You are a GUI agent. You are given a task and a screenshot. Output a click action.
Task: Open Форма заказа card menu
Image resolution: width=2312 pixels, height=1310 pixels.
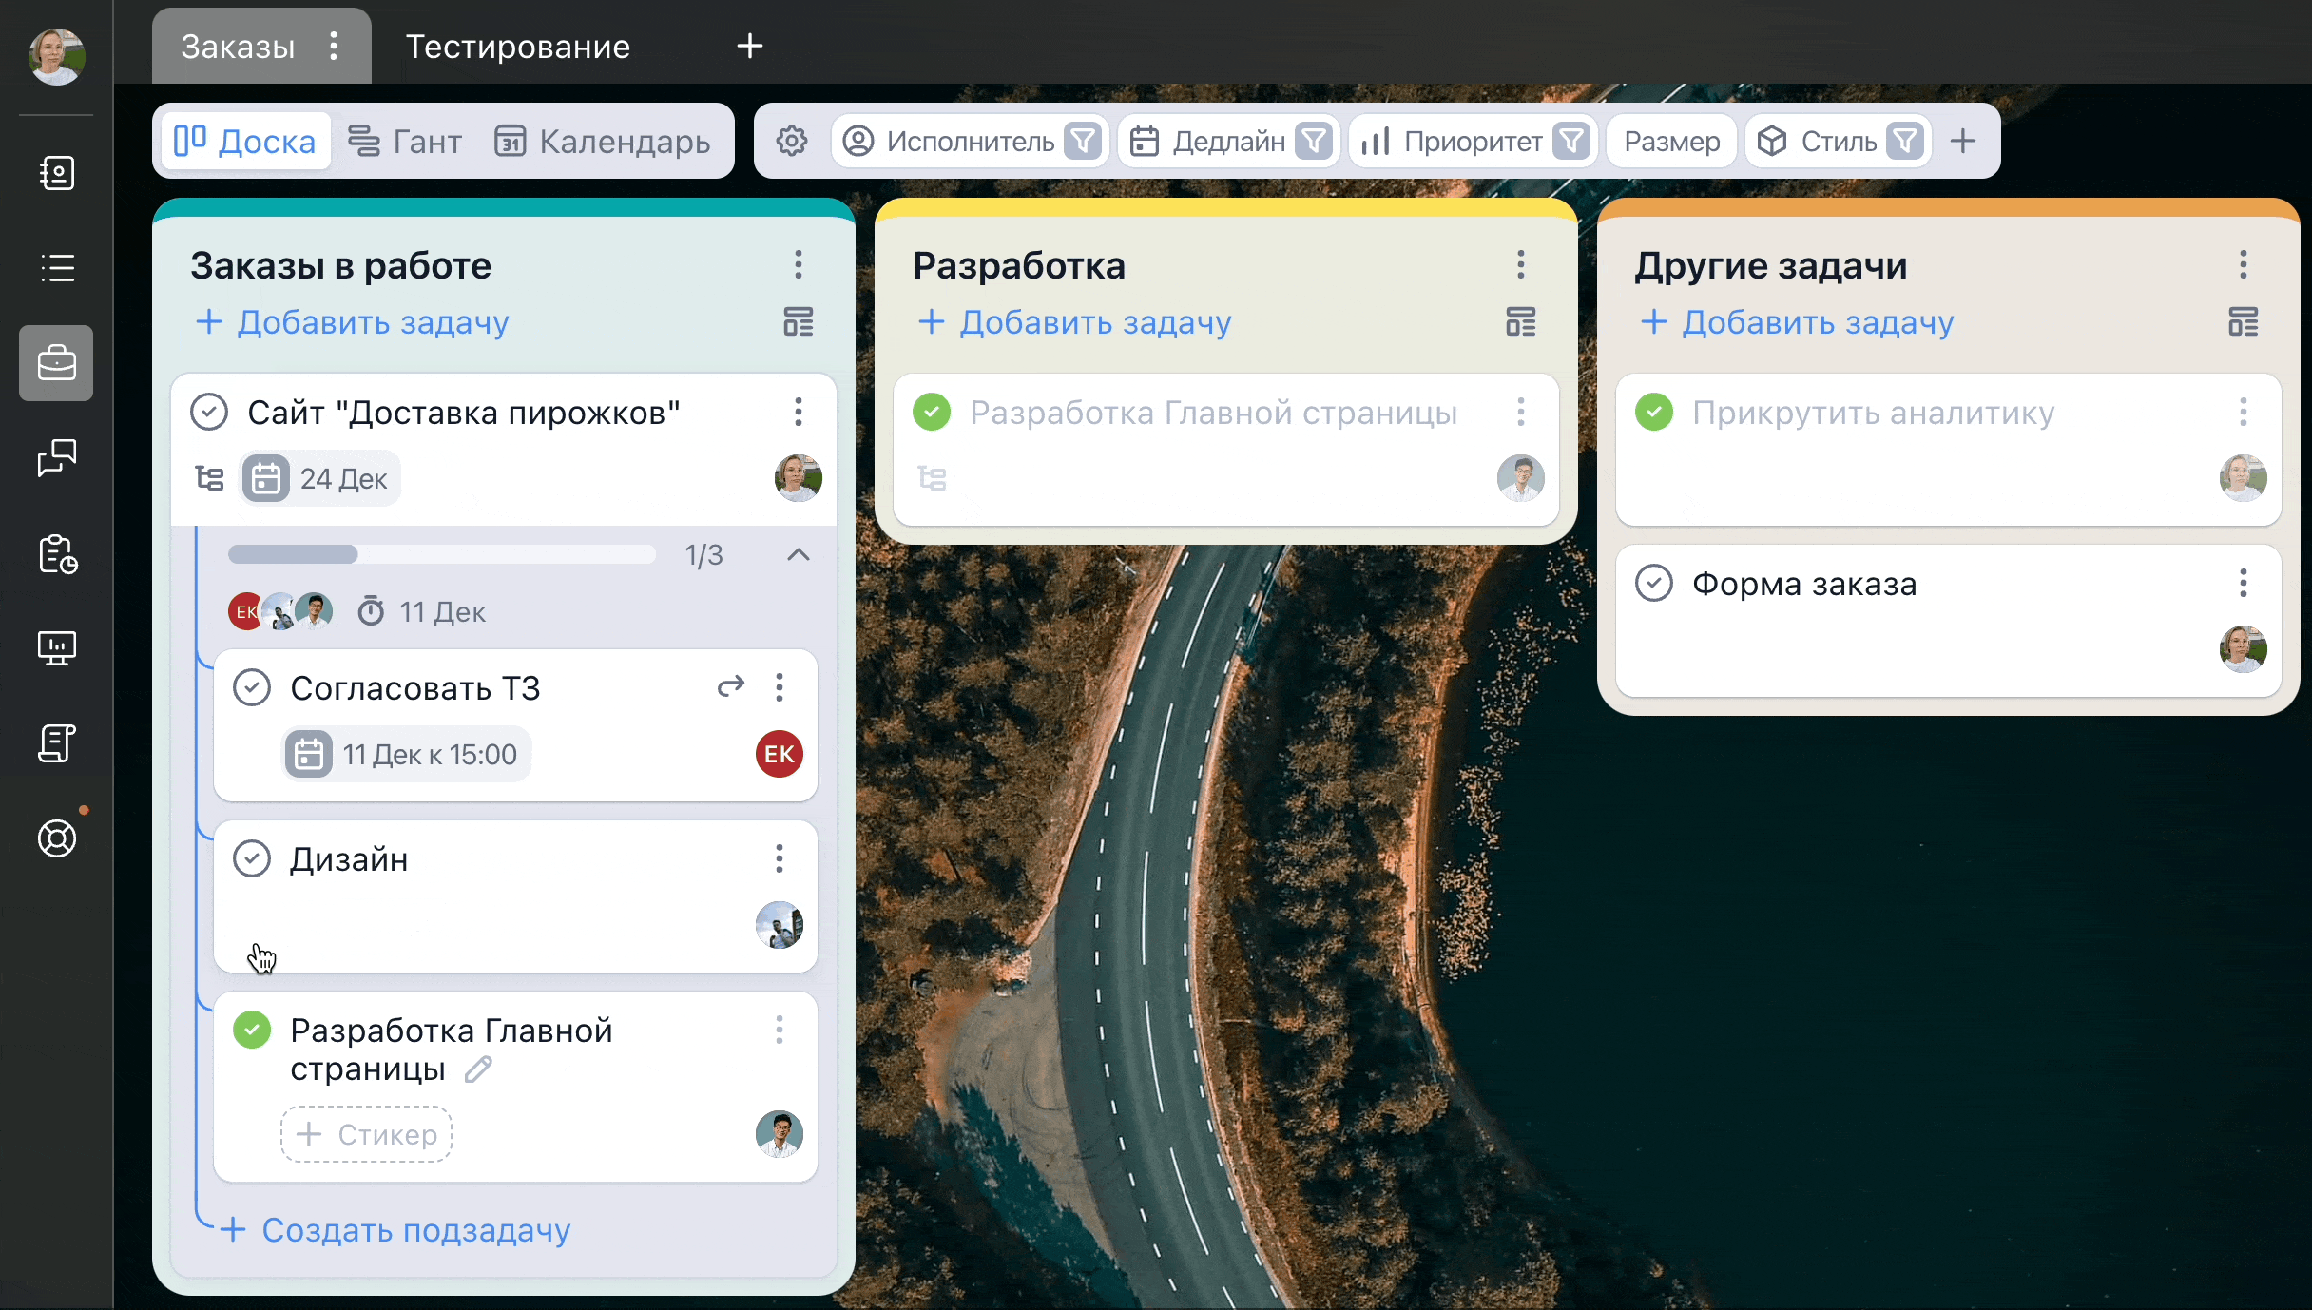pos(2244,583)
